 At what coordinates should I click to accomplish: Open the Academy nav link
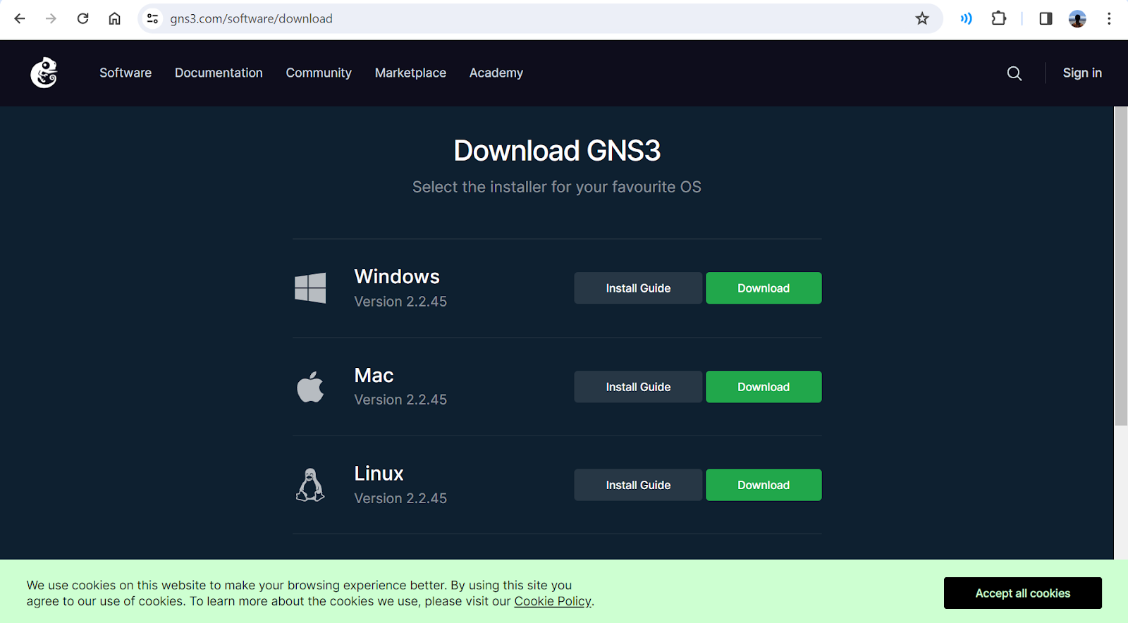496,73
